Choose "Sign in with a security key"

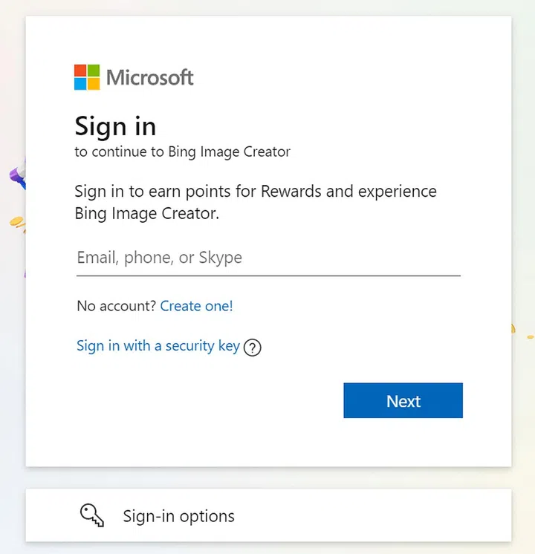[158, 346]
